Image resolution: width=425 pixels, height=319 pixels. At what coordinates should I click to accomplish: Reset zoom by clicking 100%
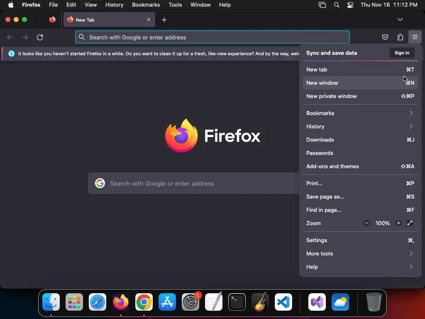tap(382, 223)
